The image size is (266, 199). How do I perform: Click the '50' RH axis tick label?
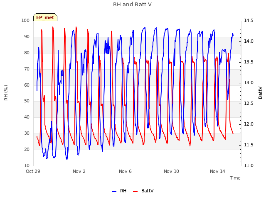click(27, 101)
